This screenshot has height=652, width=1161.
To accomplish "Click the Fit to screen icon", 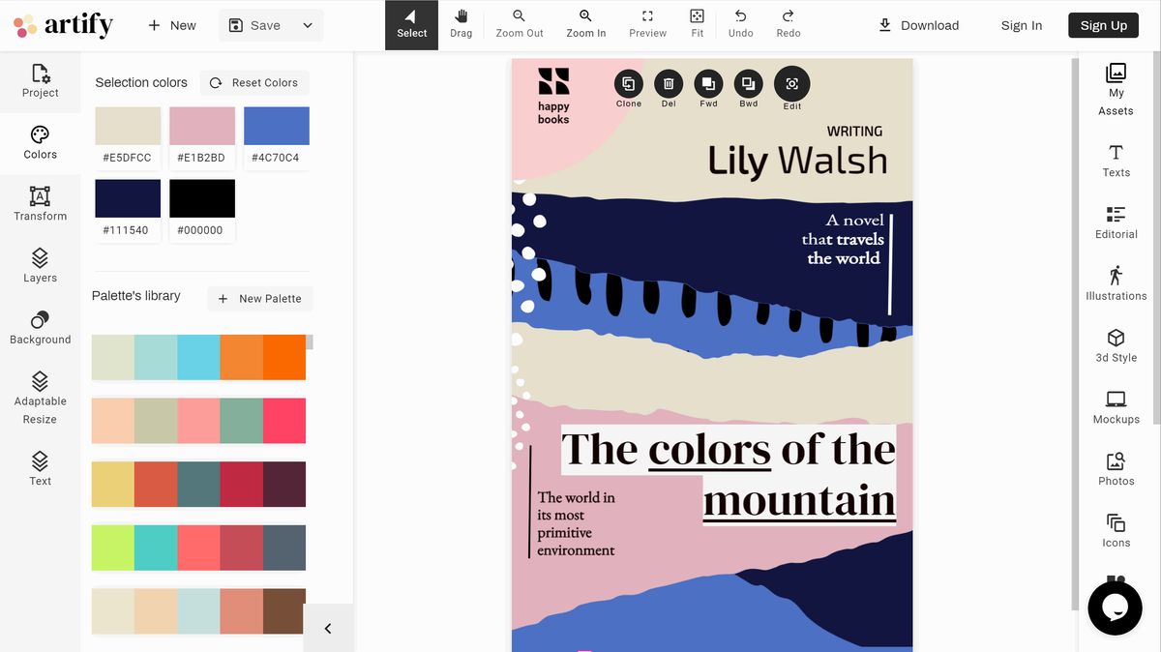I will (697, 24).
